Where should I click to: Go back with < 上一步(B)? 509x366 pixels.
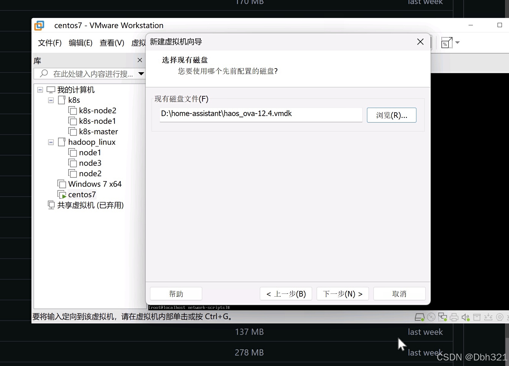[x=286, y=294]
